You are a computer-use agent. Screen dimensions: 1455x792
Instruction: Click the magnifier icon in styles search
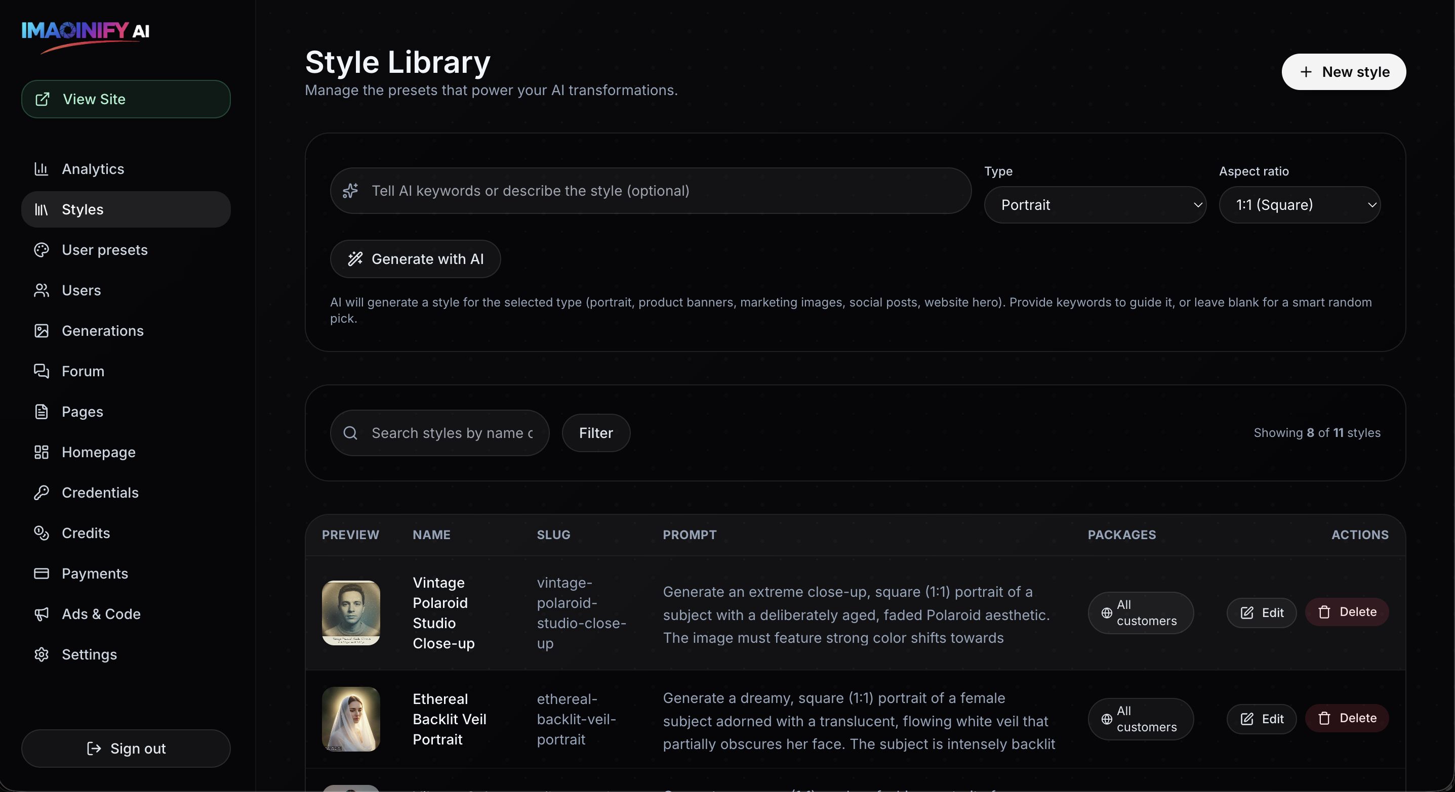pos(350,433)
